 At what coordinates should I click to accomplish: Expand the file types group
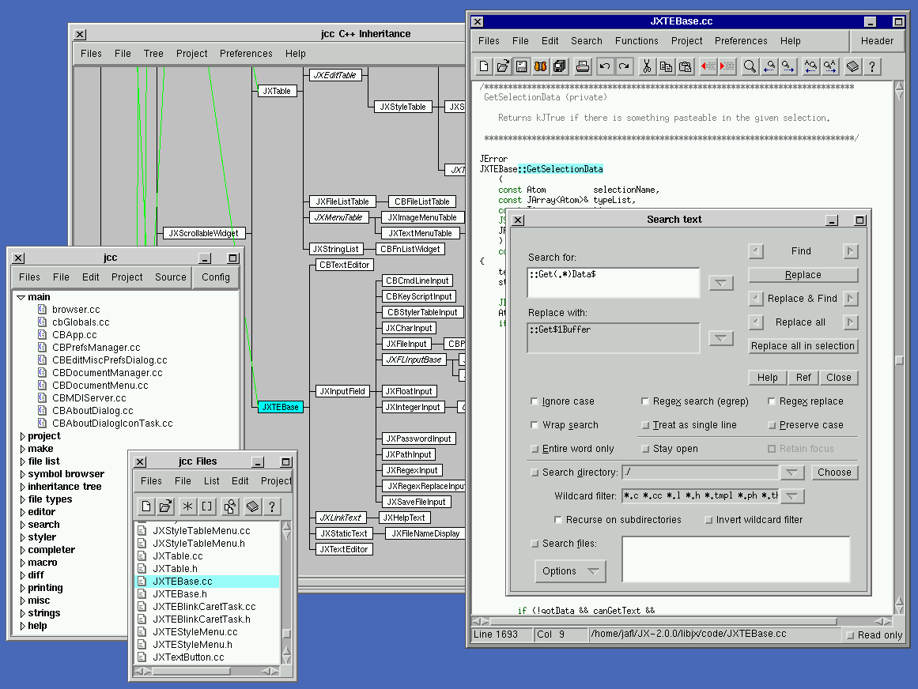coord(22,499)
